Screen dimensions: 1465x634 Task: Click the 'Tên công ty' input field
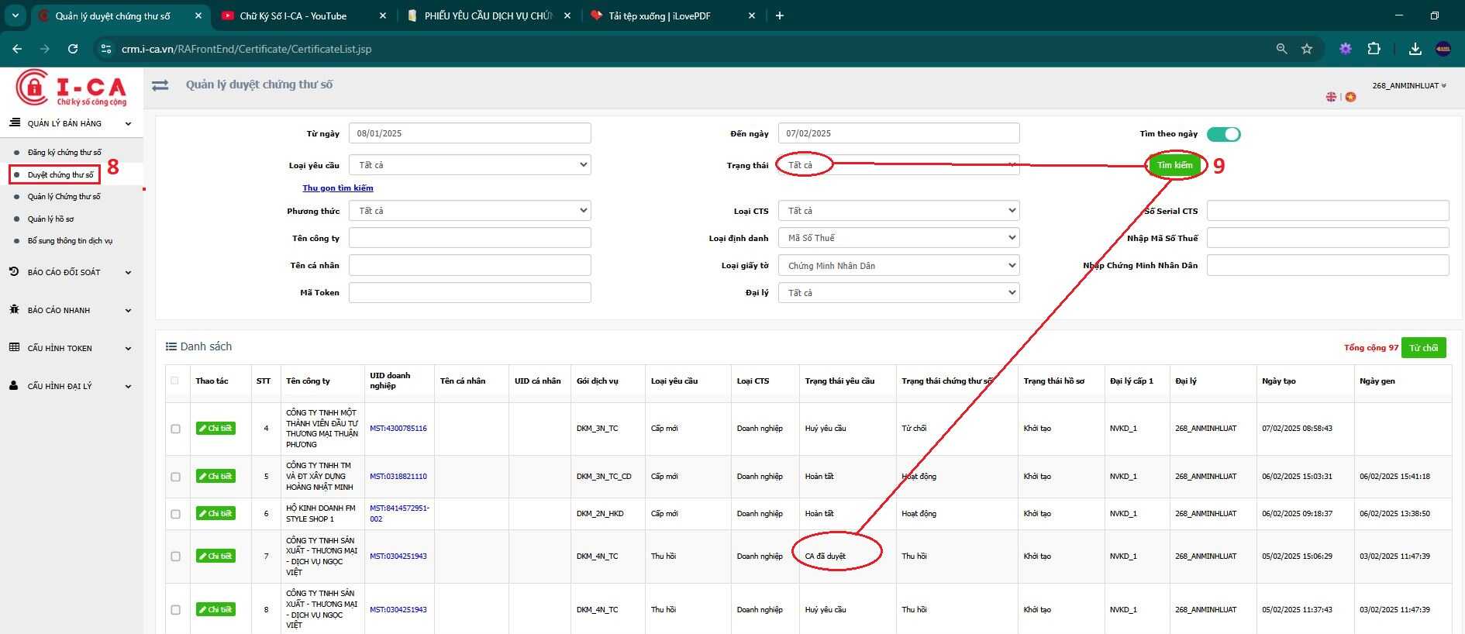[x=470, y=238]
